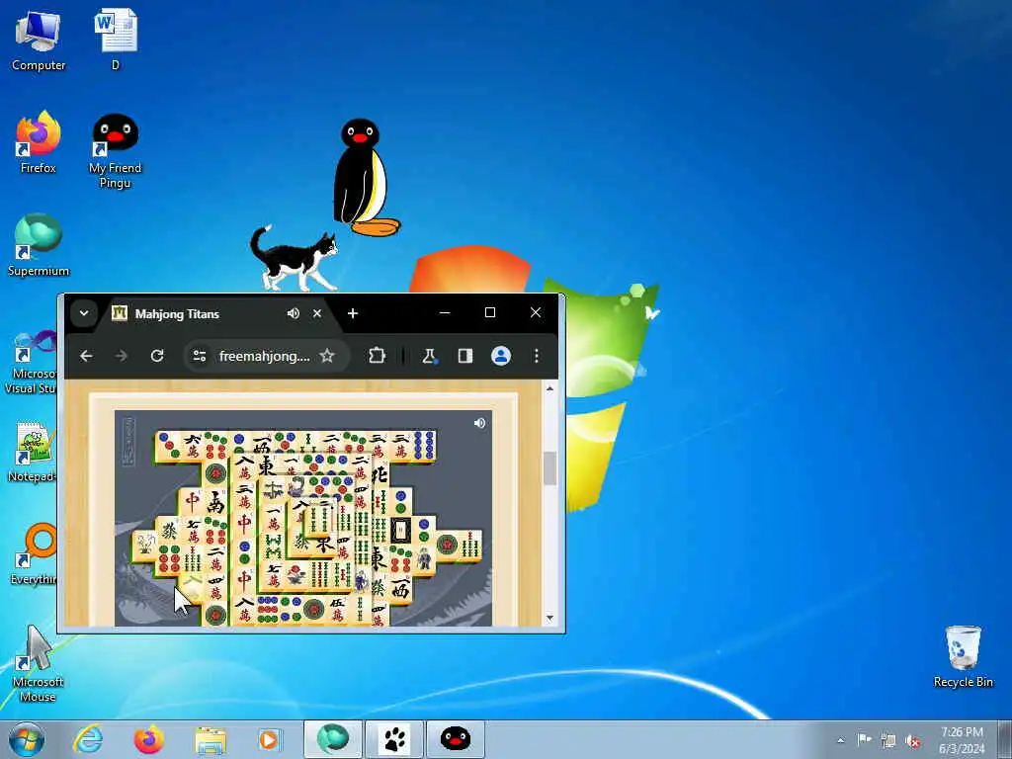The image size is (1012, 759).
Task: Open the Windows Start menu
Action: pyautogui.click(x=27, y=739)
